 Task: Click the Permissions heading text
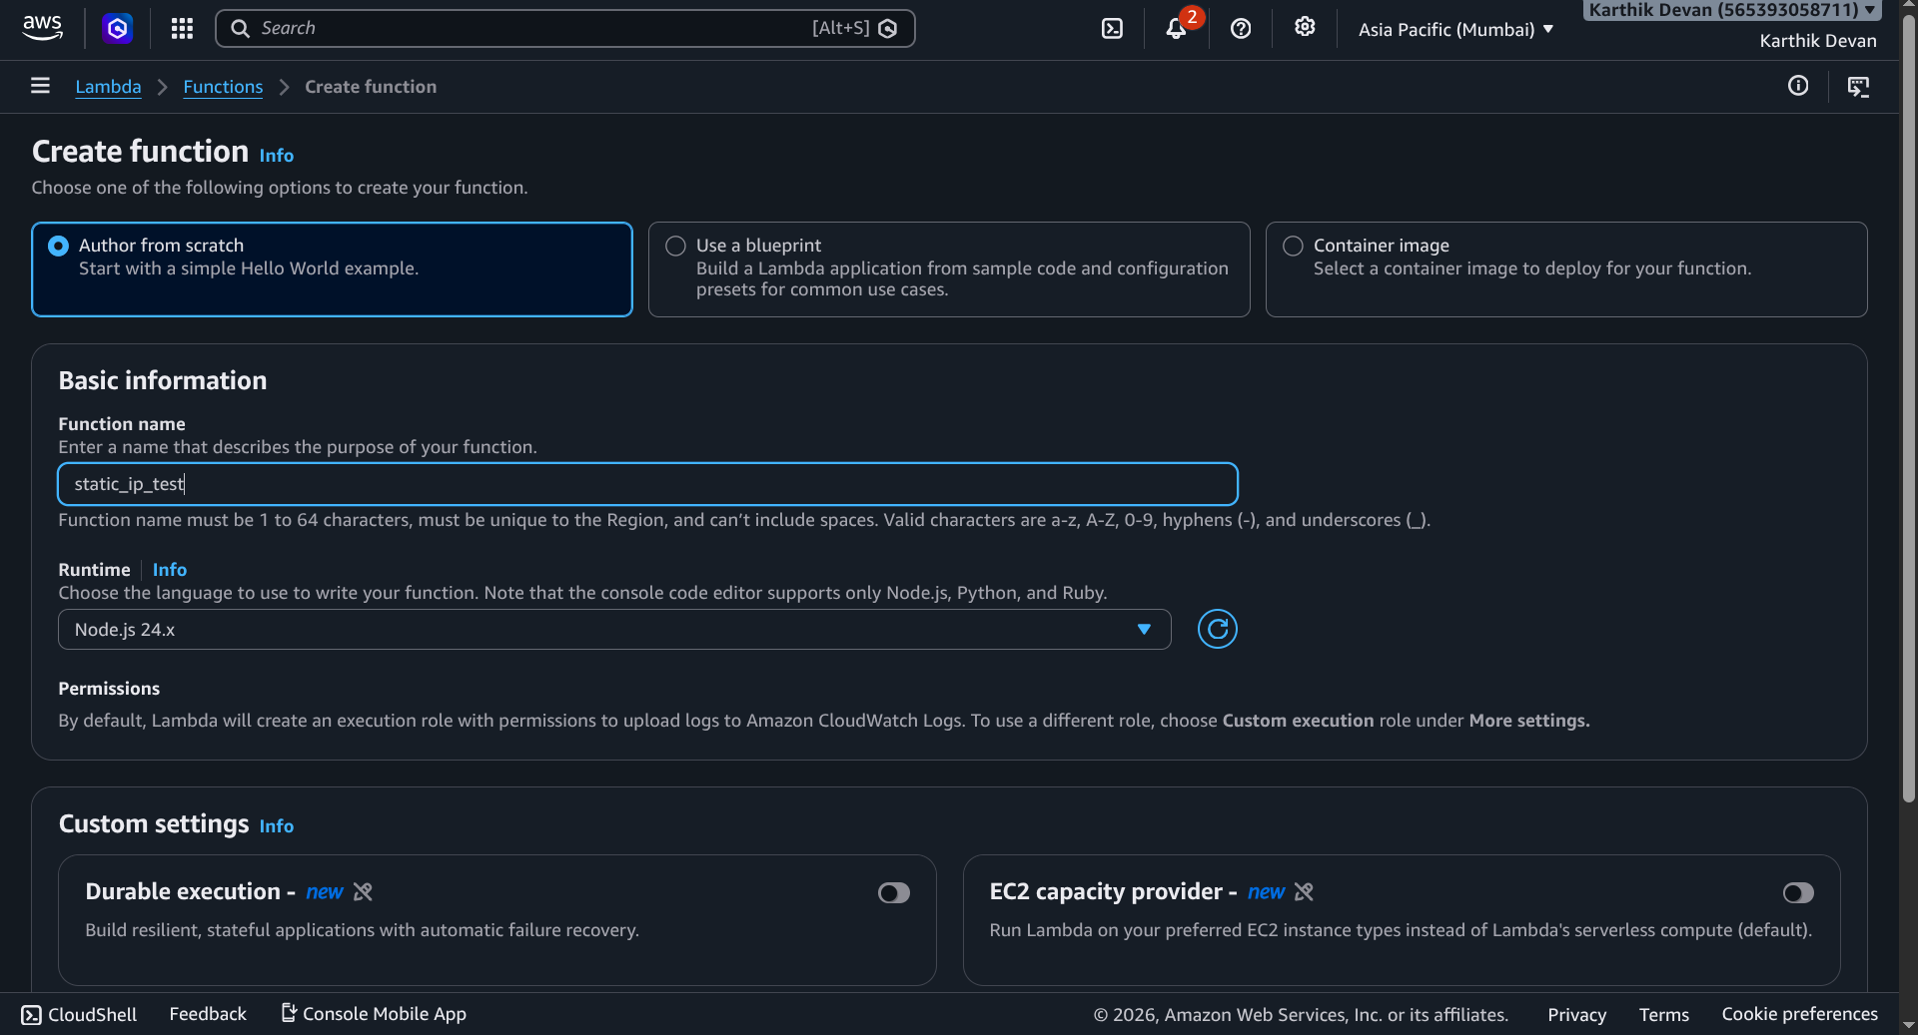[x=109, y=689]
